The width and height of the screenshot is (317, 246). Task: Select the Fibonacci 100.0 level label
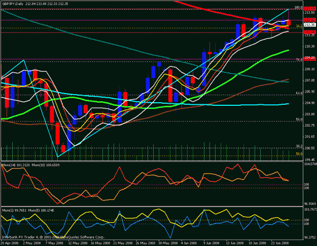coord(298,8)
